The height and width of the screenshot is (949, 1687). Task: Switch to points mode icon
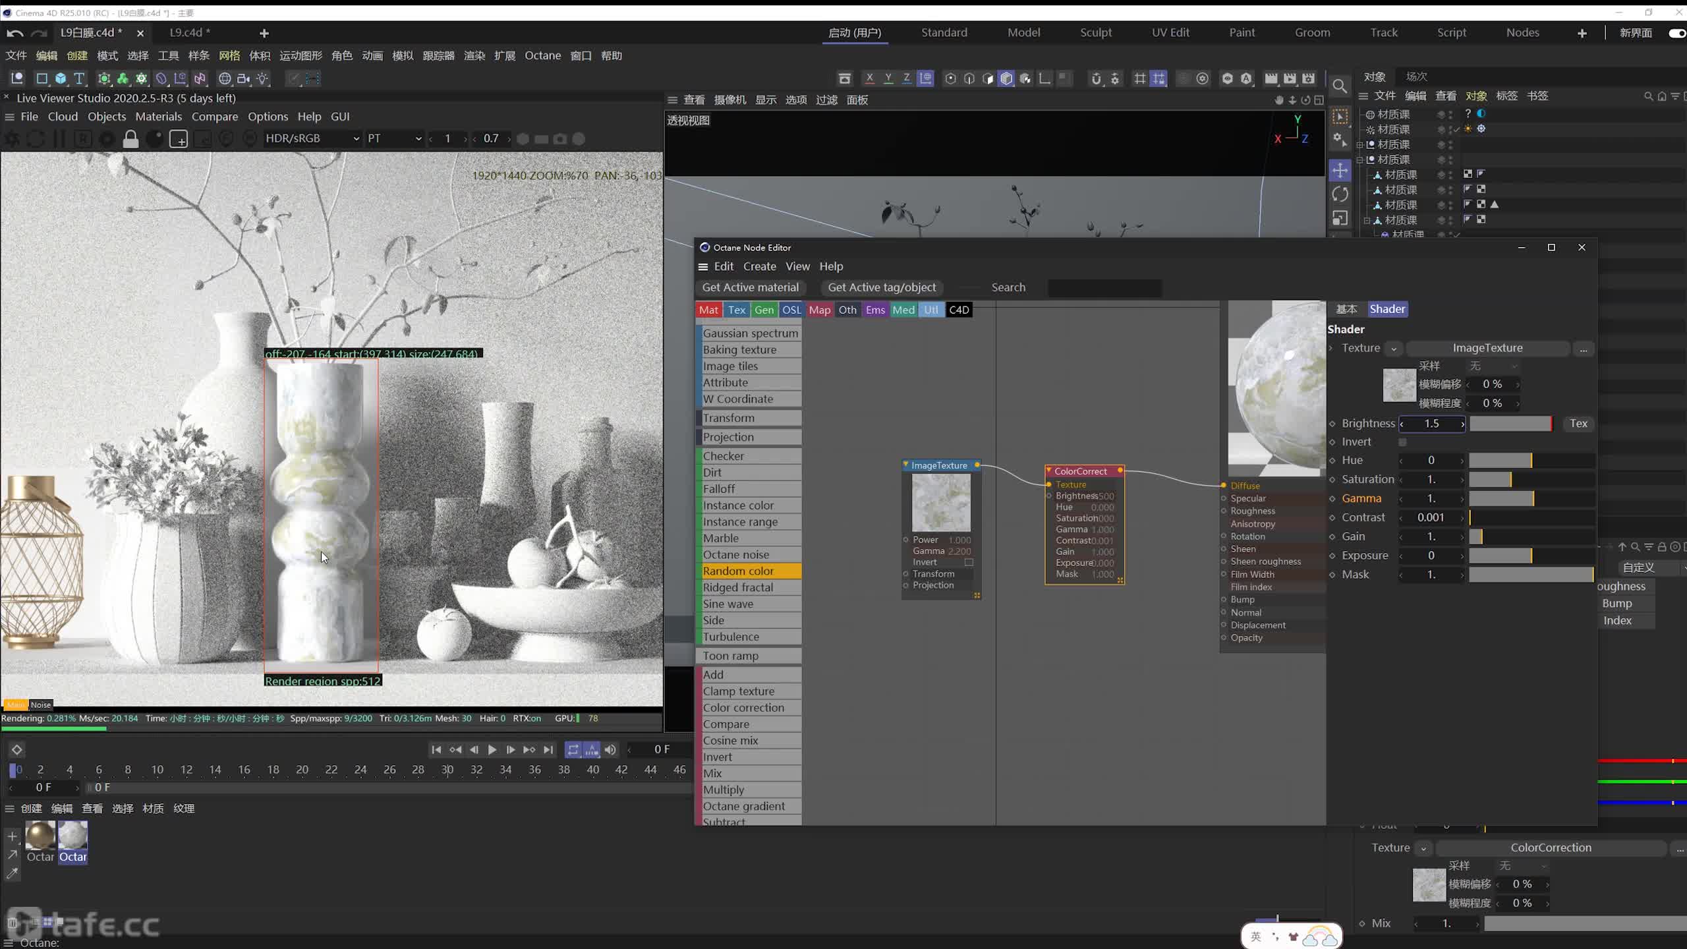(x=950, y=78)
